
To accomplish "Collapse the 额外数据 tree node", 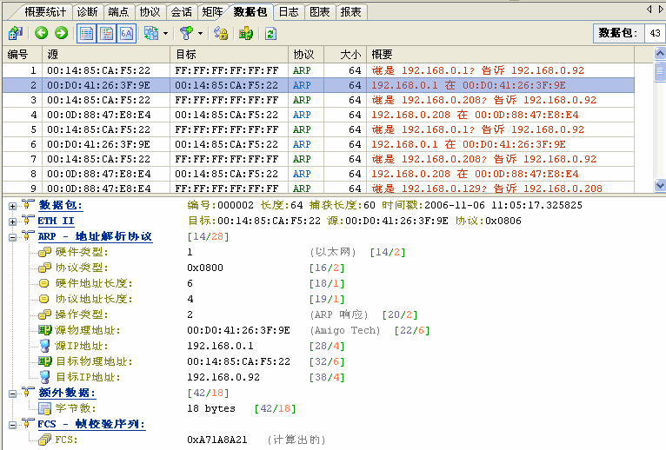I will pyautogui.click(x=12, y=394).
